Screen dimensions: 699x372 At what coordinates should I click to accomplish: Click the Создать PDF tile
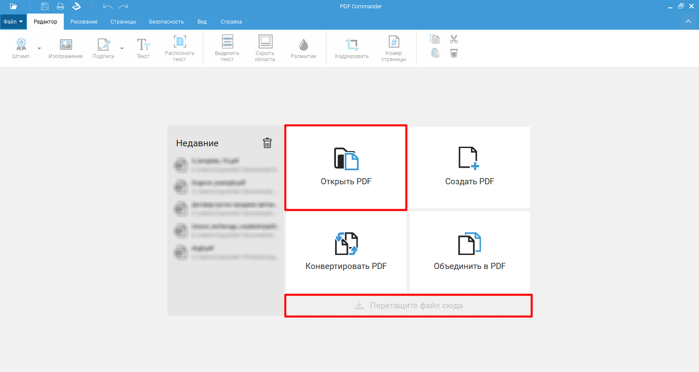470,168
